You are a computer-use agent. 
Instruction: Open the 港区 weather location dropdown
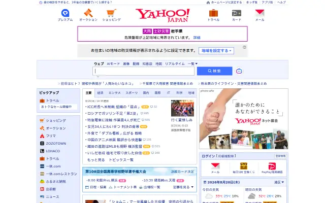(x=279, y=182)
